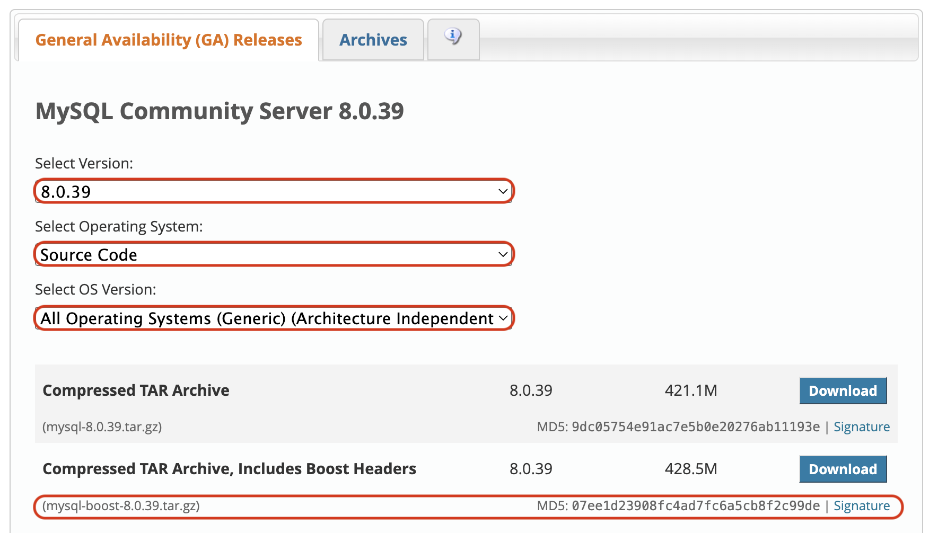The image size is (929, 533).
Task: Click the "Compressed TAR Archive, Includes Boost Headers" title
Action: click(x=229, y=469)
